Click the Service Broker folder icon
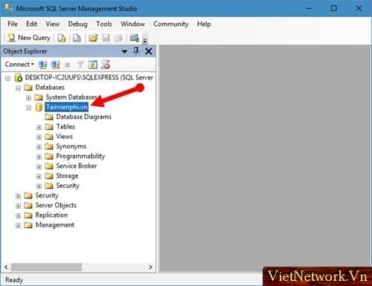 tap(49, 166)
